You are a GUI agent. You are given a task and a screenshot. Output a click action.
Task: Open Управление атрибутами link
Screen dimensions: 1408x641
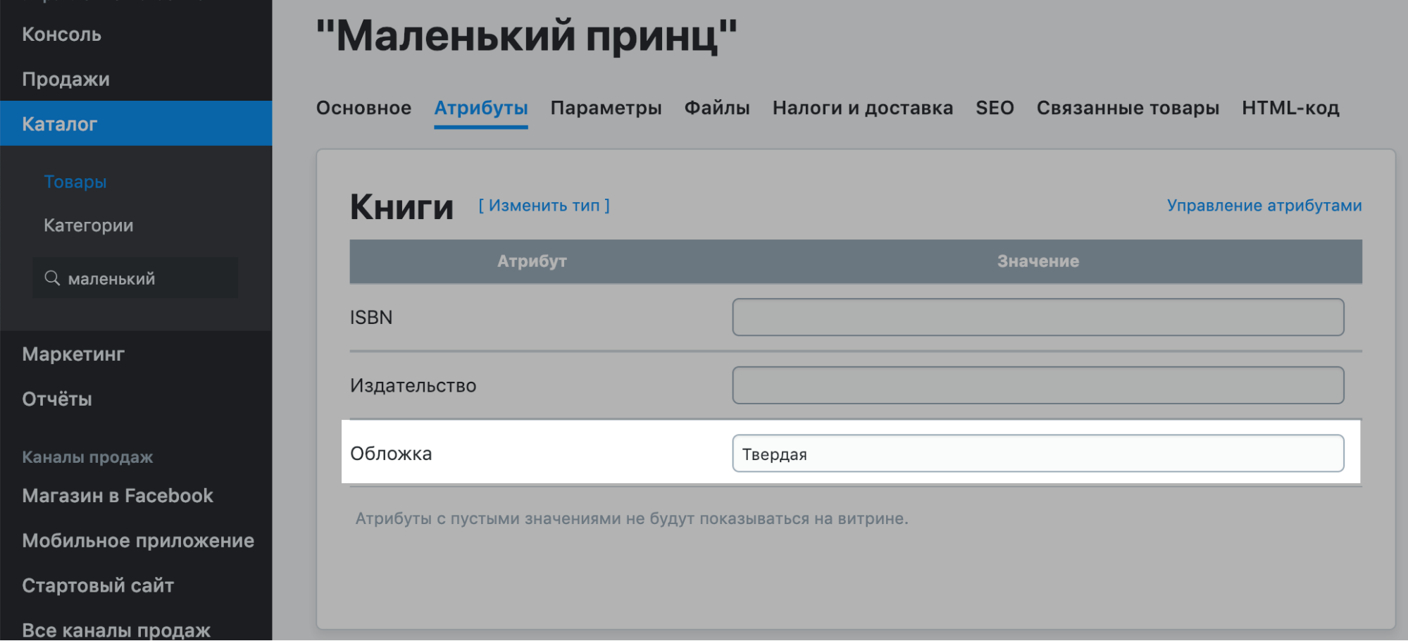tap(1264, 205)
